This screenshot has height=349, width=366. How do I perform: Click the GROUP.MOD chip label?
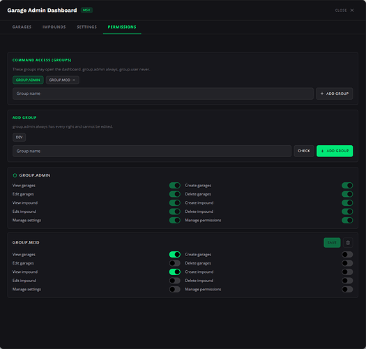pyautogui.click(x=59, y=80)
